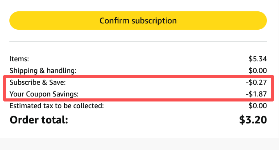Click the $0.00 estimated tax amount
The height and width of the screenshot is (150, 279).
[258, 106]
